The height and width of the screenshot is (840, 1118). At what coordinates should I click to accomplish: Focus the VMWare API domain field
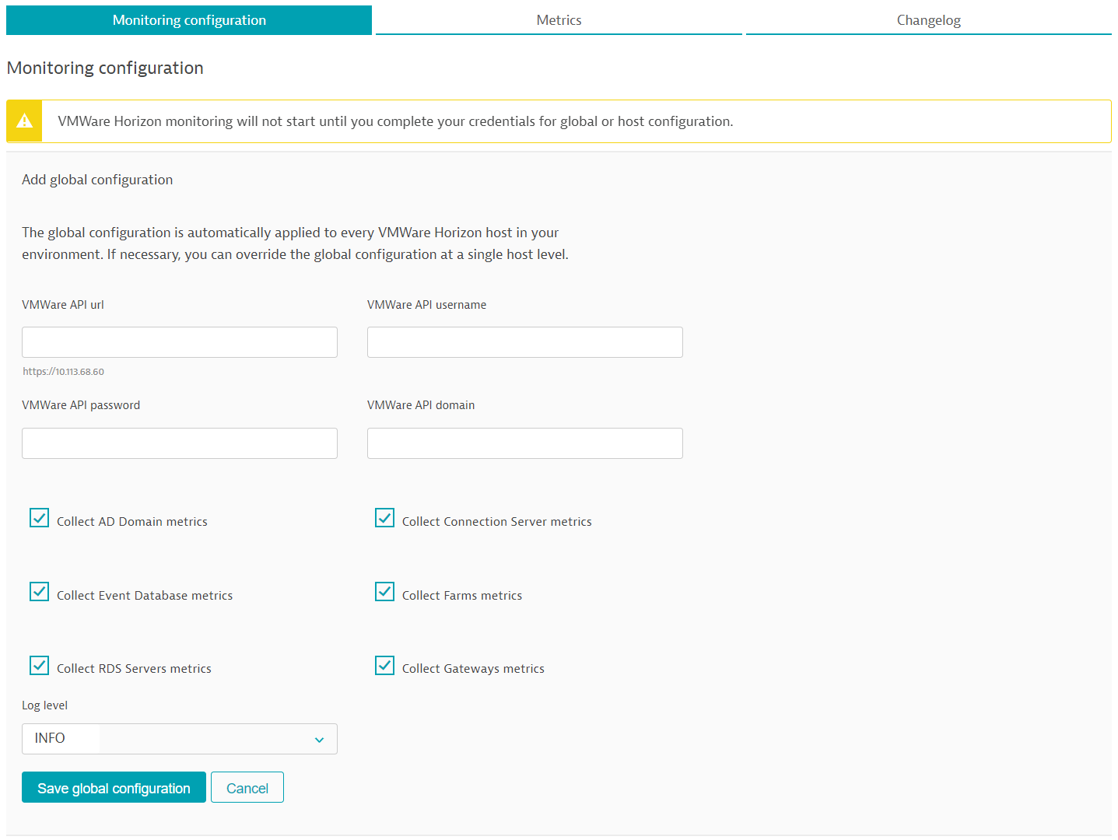[x=525, y=443]
